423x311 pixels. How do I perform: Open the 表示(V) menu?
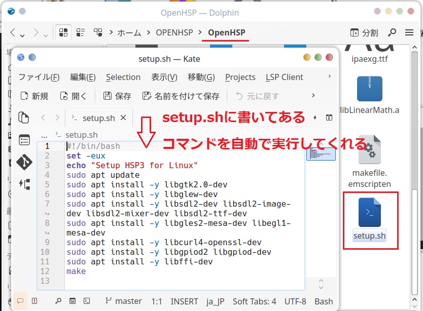coord(164,77)
